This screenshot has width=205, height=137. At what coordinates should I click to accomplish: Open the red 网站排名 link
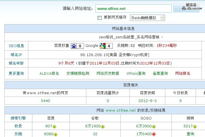(183, 74)
